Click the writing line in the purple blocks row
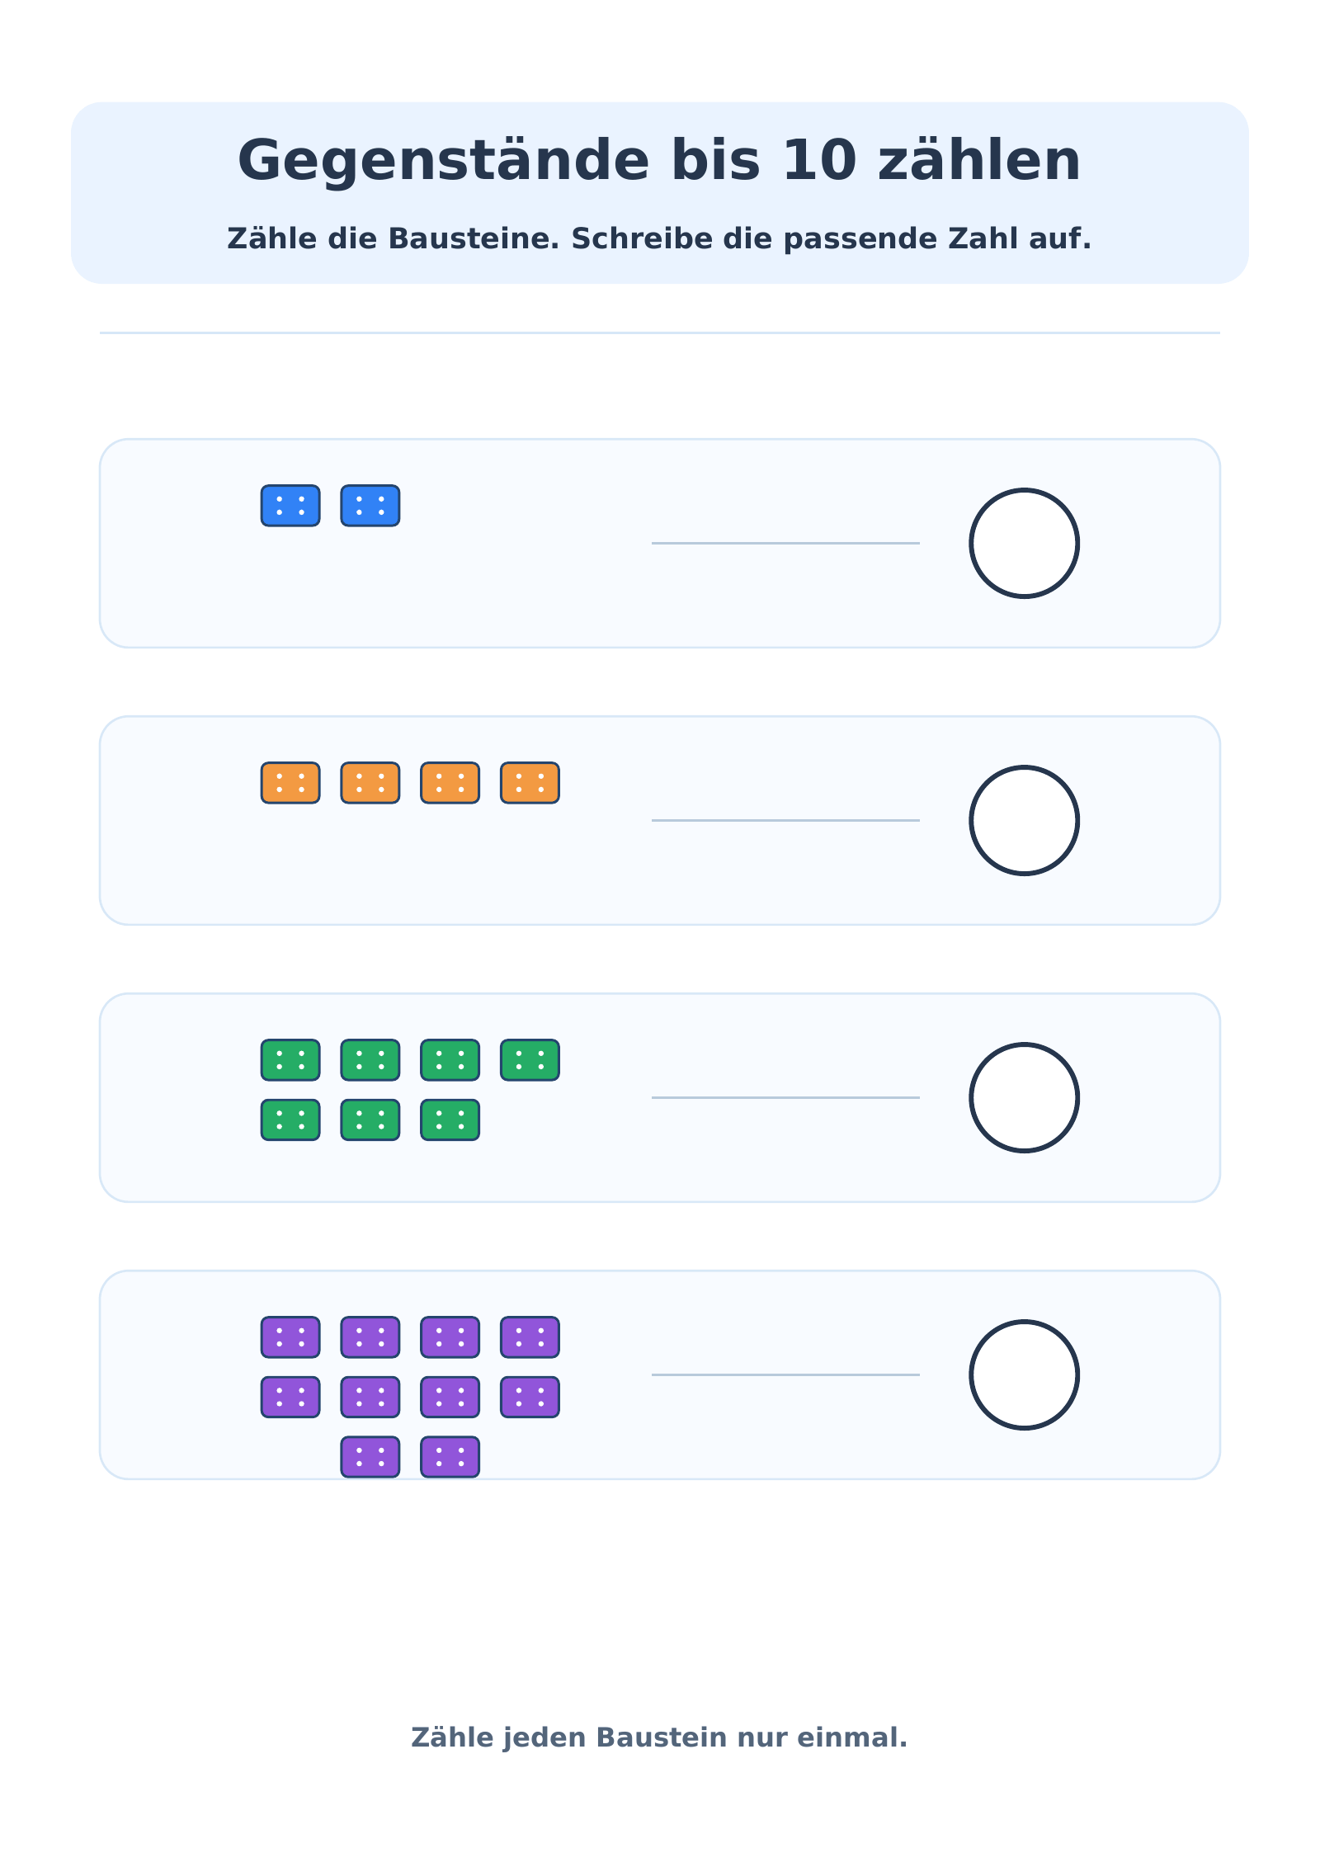This screenshot has height=1867, width=1320. pos(785,1374)
